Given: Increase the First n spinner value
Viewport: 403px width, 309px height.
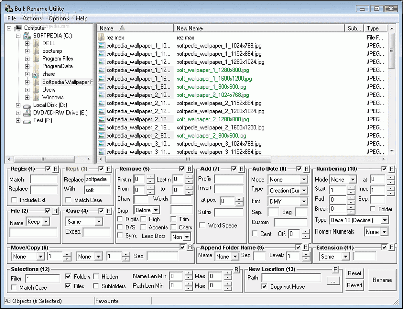Looking at the screenshot, I should click(150, 177).
